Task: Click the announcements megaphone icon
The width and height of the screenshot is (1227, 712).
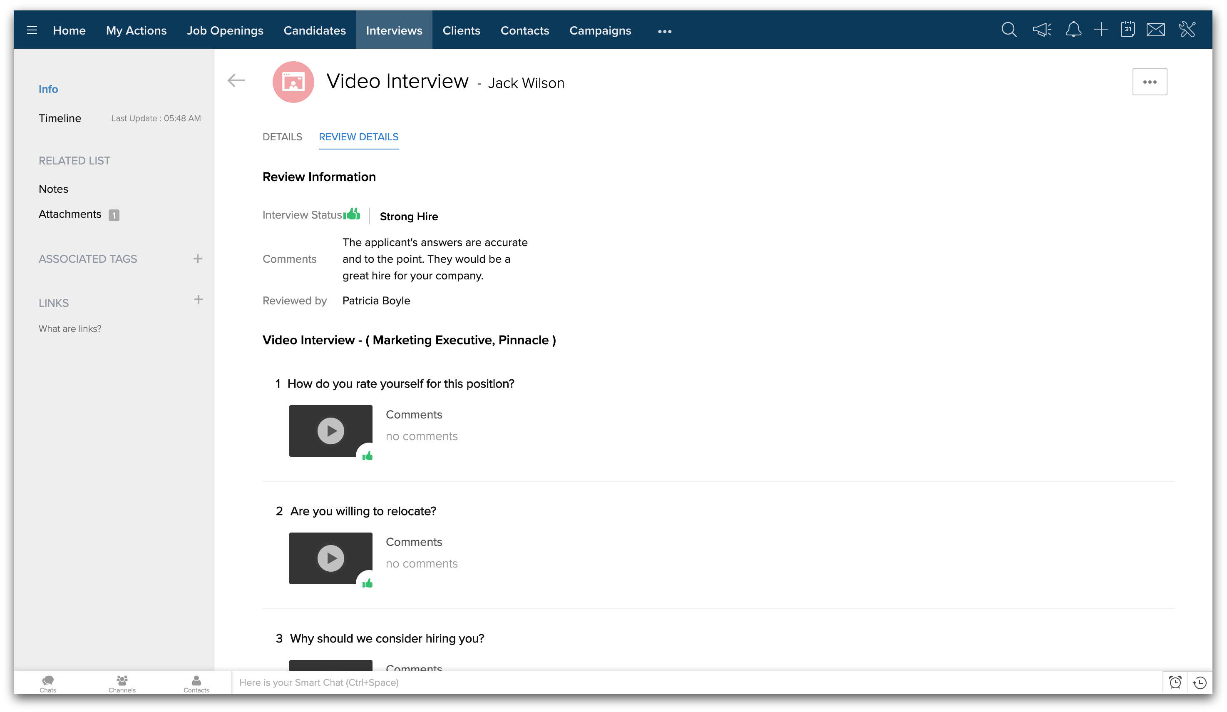Action: click(1041, 30)
